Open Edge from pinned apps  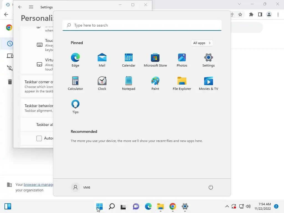click(x=75, y=60)
